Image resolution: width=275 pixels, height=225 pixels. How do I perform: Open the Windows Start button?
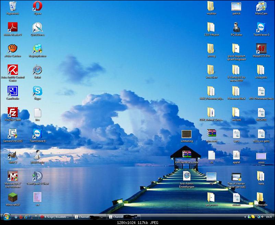pyautogui.click(x=6, y=217)
